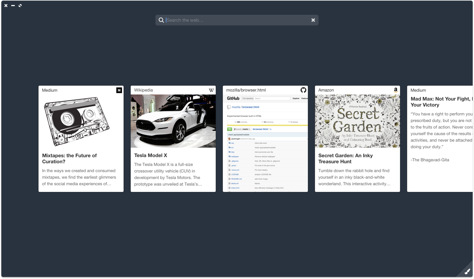The width and height of the screenshot is (474, 279).
Task: Toggle window fullscreen with the expand arrows icon
Action: pyautogui.click(x=20, y=5)
